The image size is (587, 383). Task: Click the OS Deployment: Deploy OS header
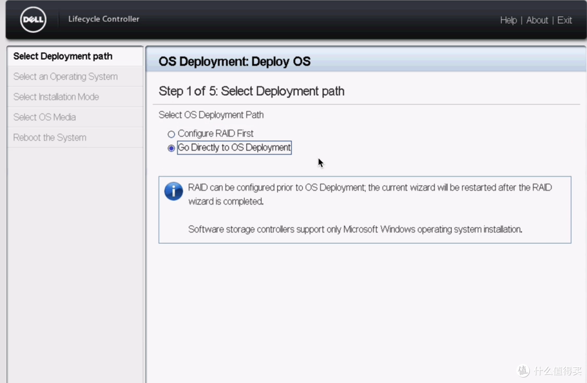pos(234,61)
